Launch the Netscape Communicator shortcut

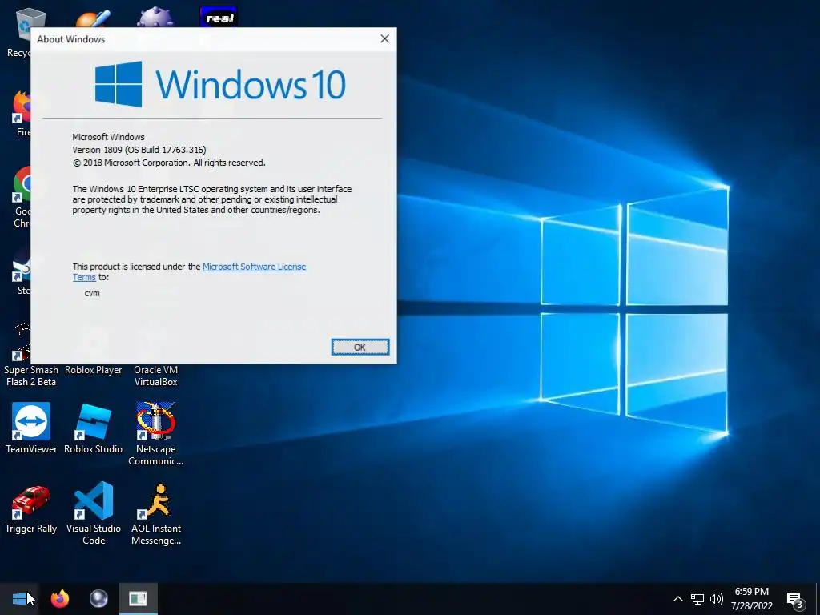(155, 433)
